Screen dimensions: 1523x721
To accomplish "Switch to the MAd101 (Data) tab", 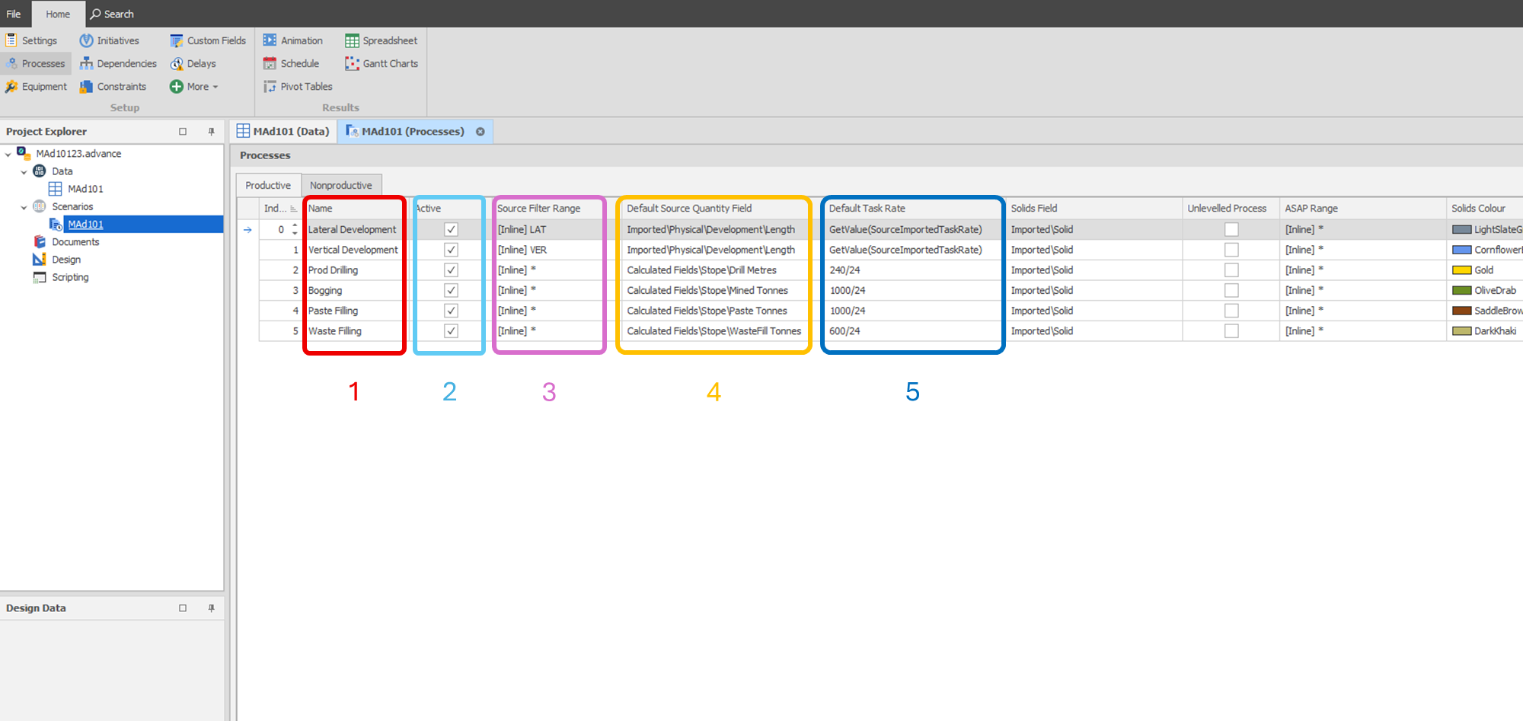I will [283, 132].
